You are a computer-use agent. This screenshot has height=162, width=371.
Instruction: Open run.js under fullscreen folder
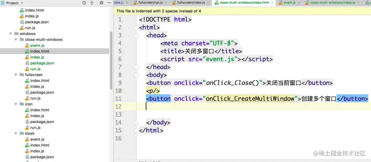coord(36,98)
